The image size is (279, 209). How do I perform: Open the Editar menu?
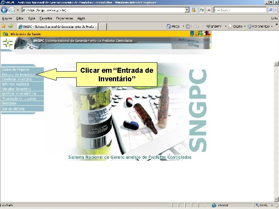[20, 18]
